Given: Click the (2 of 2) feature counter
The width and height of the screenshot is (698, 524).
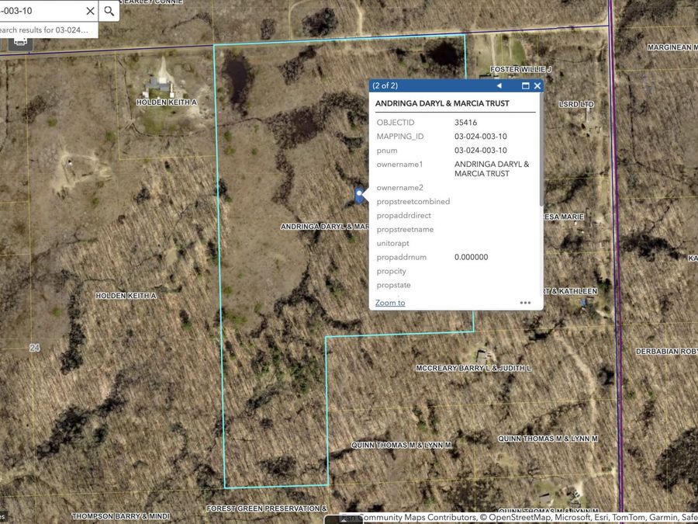Looking at the screenshot, I should [x=385, y=85].
